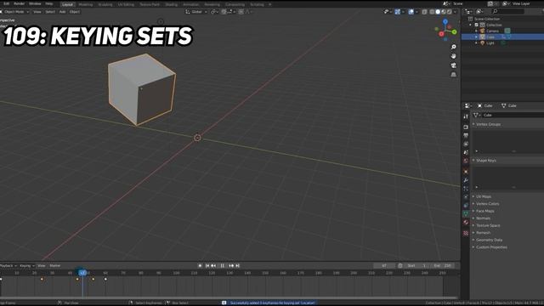Select wireframe shading mode
This screenshot has width=544, height=306.
[432, 12]
